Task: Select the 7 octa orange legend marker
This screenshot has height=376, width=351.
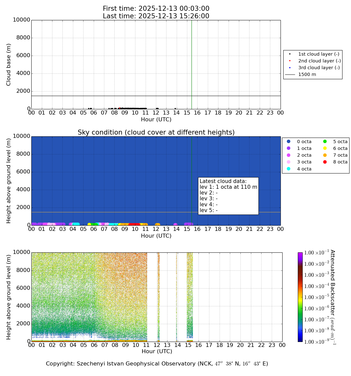Action: tap(325, 155)
